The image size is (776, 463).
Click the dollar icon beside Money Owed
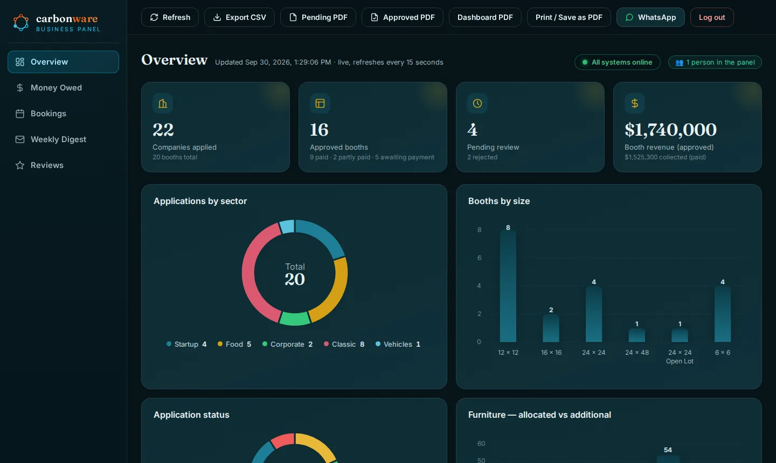click(20, 88)
